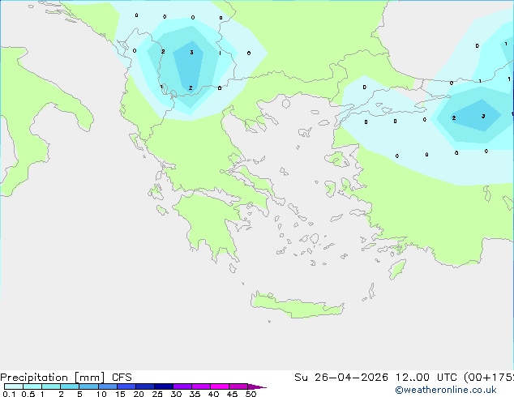Image resolution: width=514 pixels, height=397 pixels.
Task: Click the 15 legend label
Action: pos(120,394)
